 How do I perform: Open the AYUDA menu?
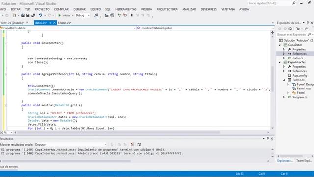click(x=244, y=9)
